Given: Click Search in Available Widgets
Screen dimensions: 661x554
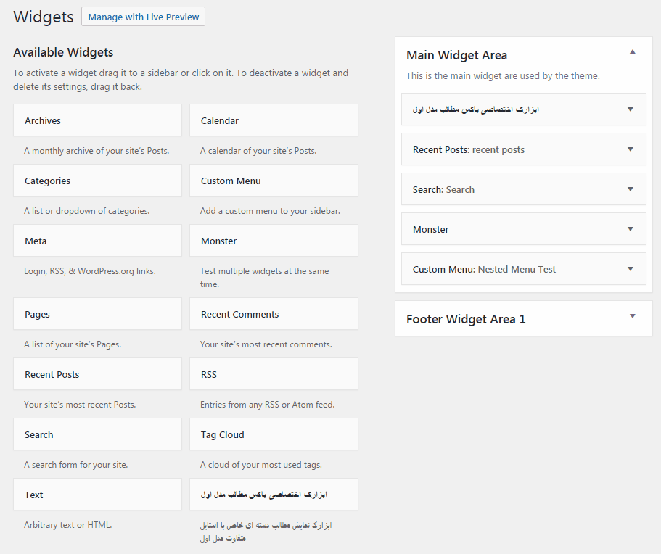Looking at the screenshot, I should [97, 435].
